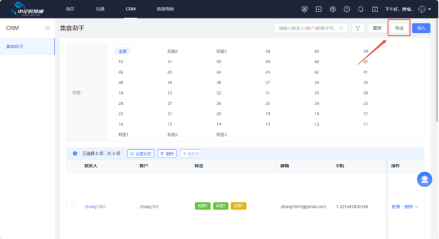
Task: Open settings gear in top navigation
Action: point(333,9)
